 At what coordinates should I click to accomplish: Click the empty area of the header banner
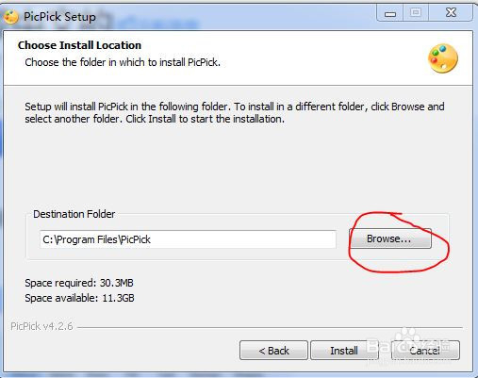(314, 58)
